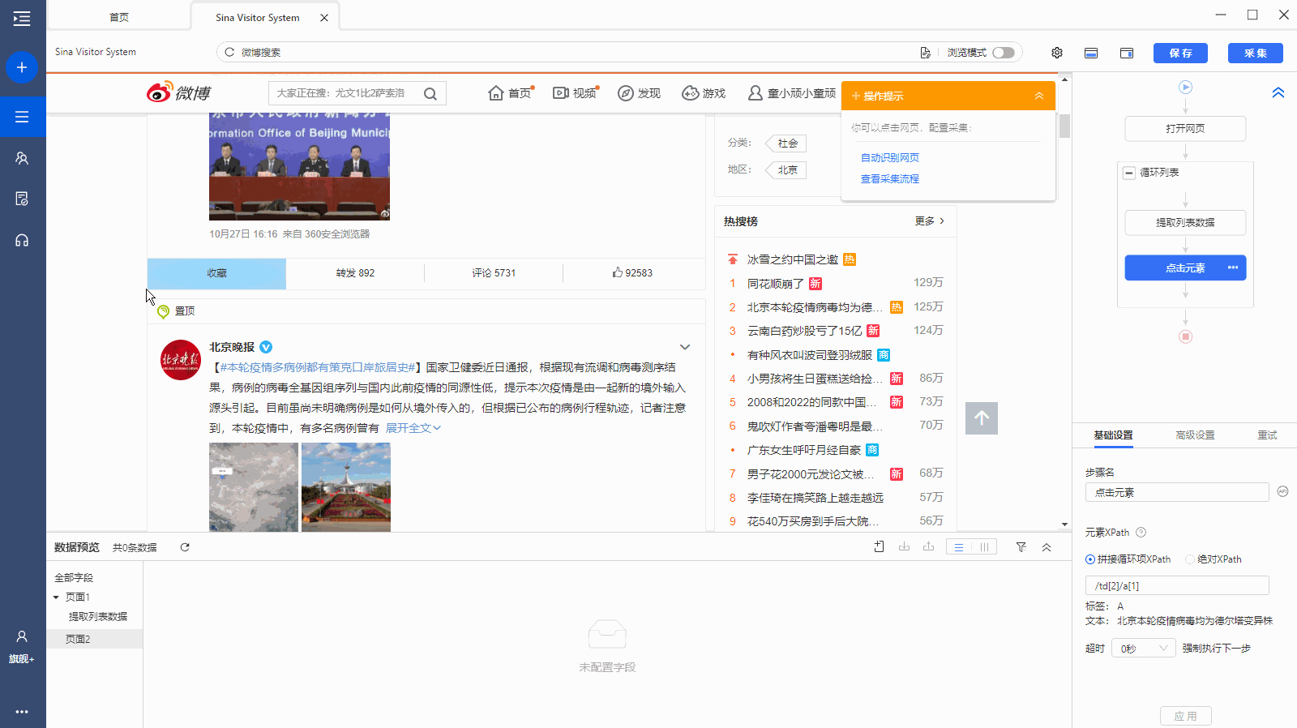1297x728 pixels.
Task: Click the Weibo search magnifier icon
Action: point(430,94)
